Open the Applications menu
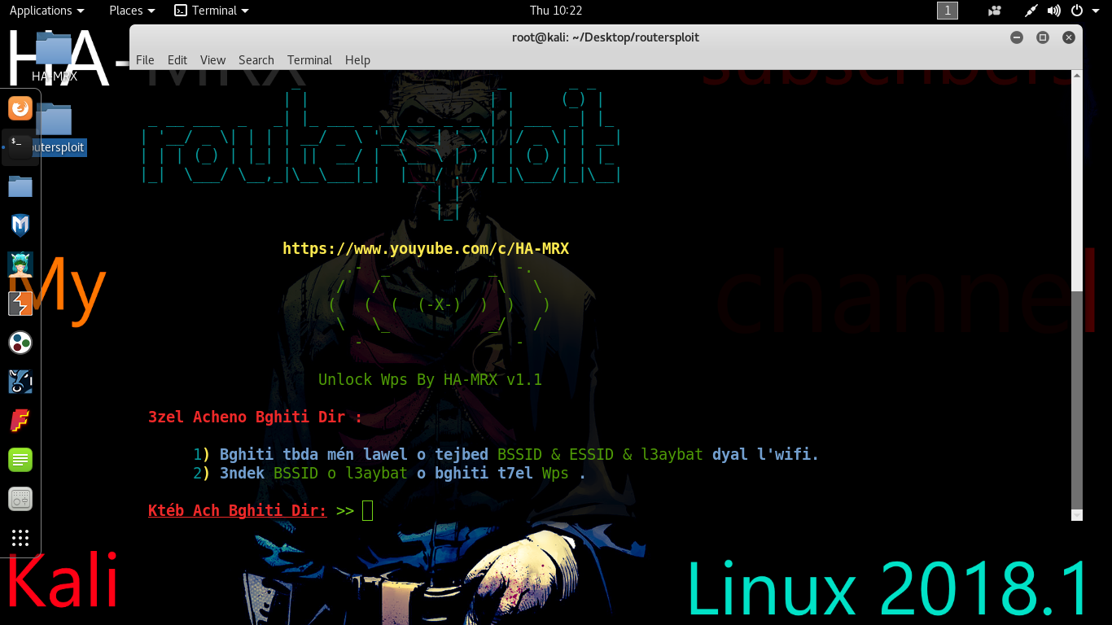This screenshot has width=1112, height=625. (x=42, y=11)
